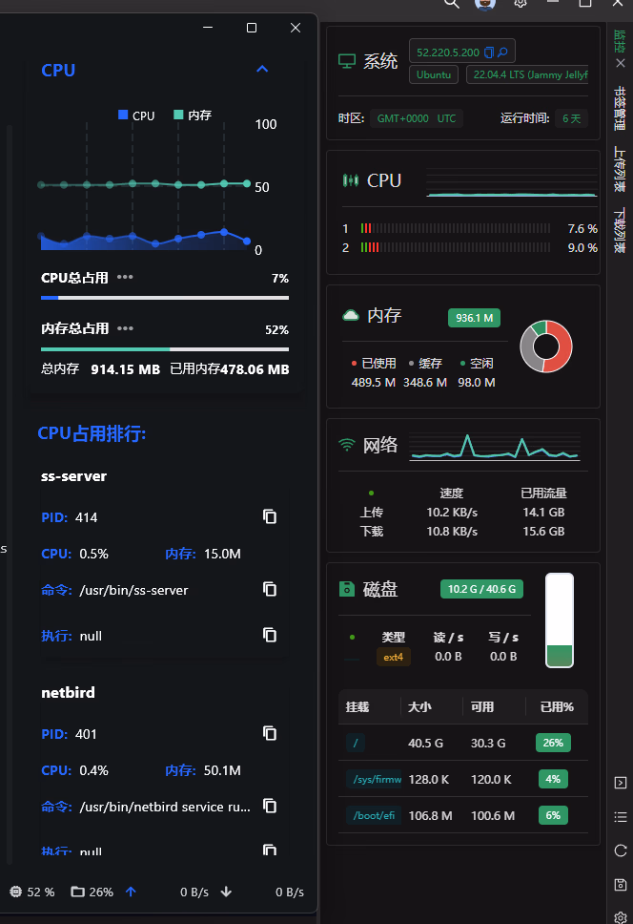Click the 10.2 G / 40.6 G disk badge

(481, 589)
